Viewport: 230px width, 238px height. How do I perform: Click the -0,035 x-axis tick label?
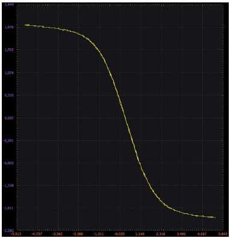(x=120, y=234)
